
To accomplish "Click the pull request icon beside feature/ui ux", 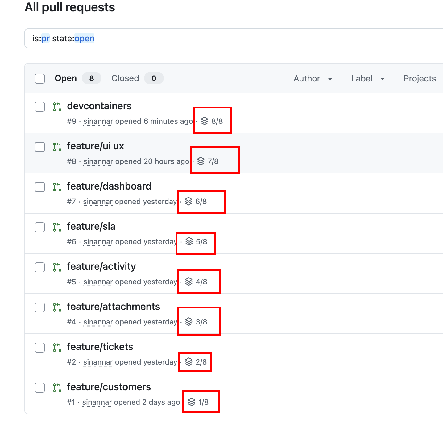I will pyautogui.click(x=57, y=147).
